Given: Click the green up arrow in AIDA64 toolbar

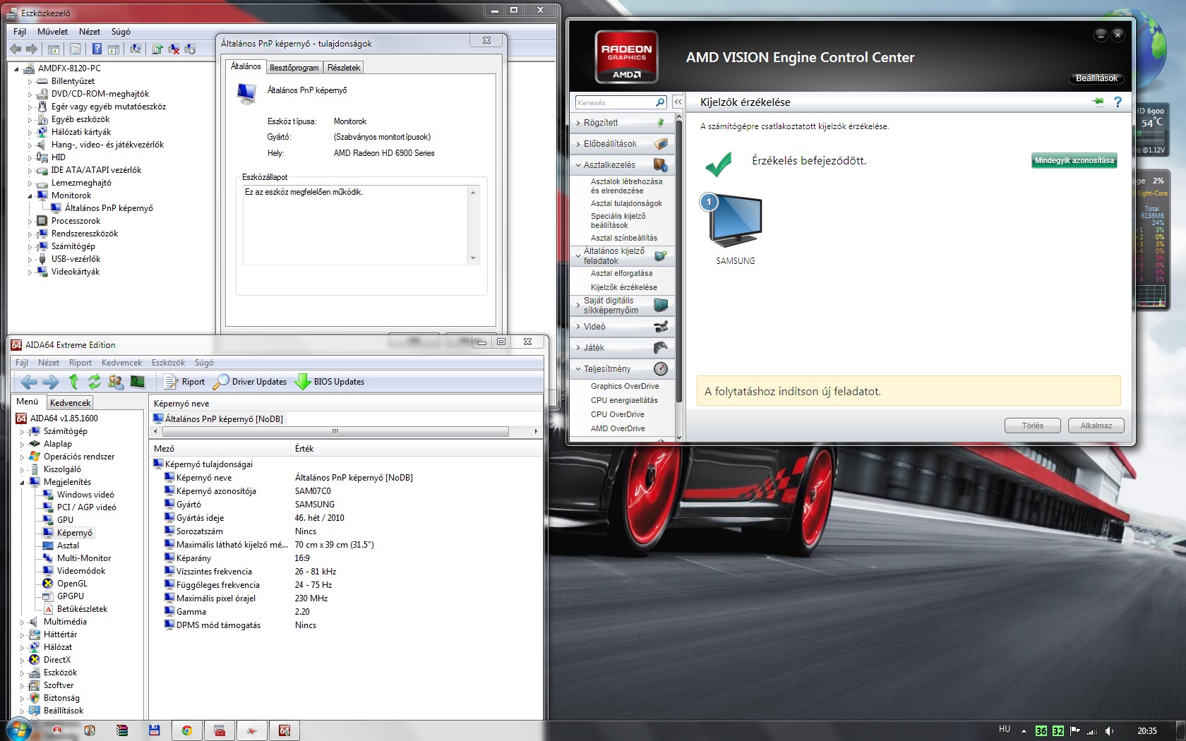Looking at the screenshot, I should point(73,382).
